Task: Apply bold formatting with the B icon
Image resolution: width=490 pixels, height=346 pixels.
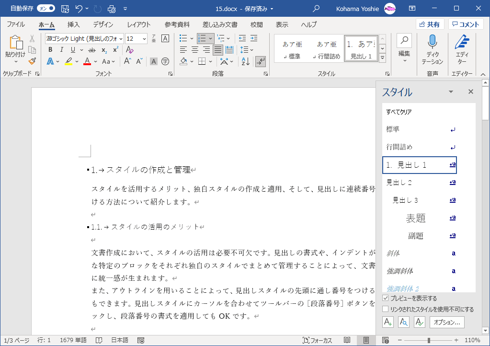Action: click(50, 50)
